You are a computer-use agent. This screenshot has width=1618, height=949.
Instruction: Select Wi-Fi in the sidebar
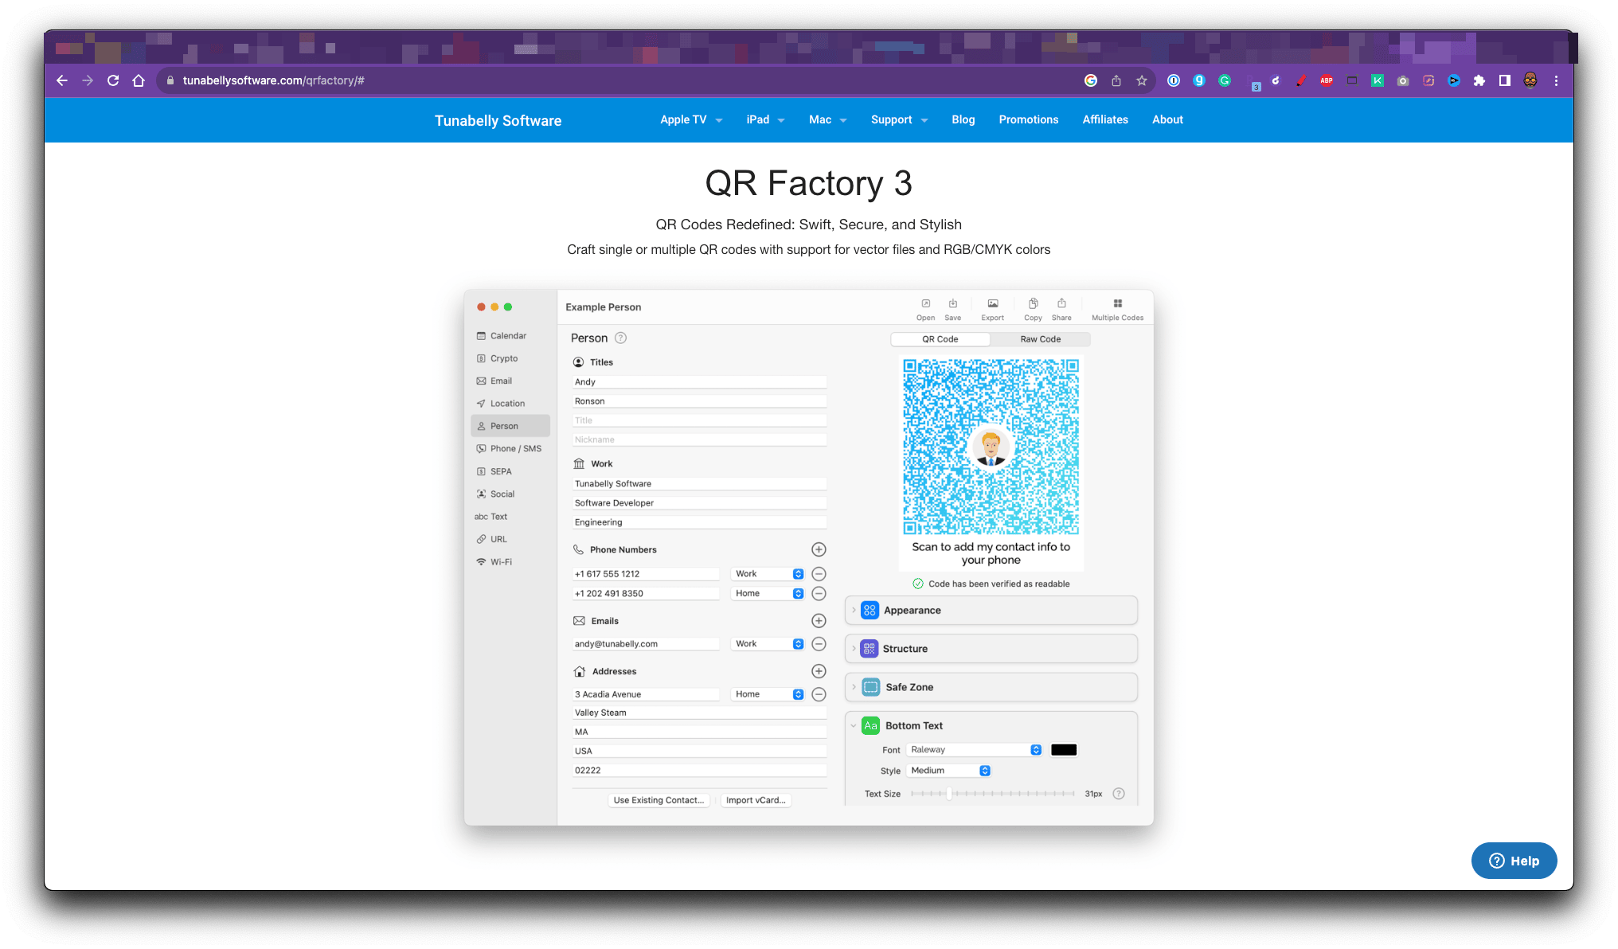(x=510, y=562)
